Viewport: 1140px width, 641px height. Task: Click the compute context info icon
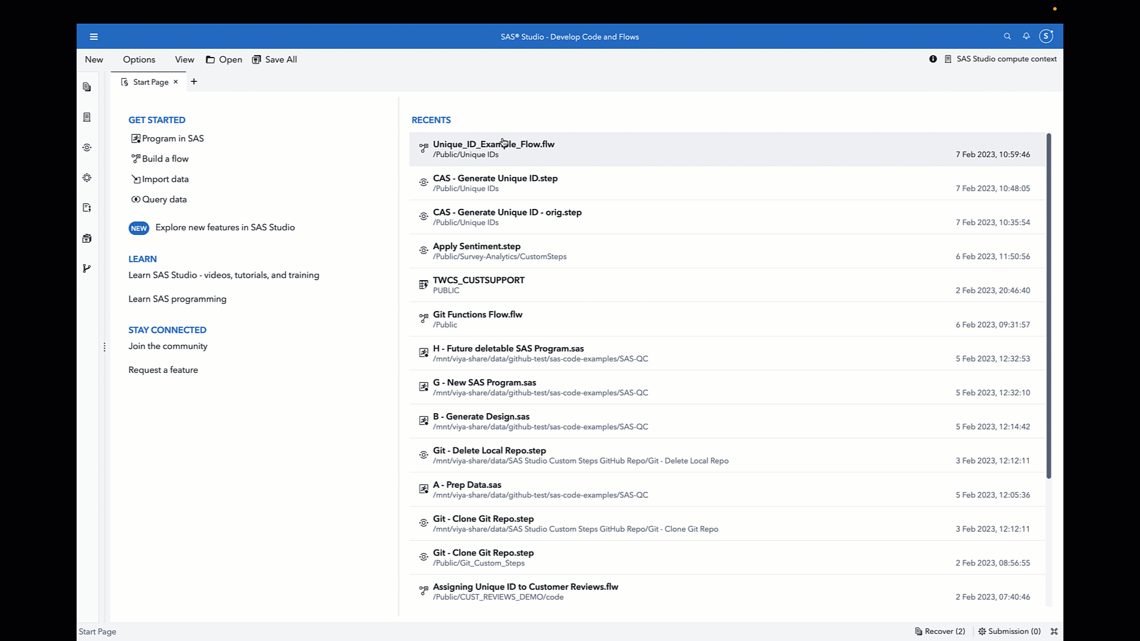(x=933, y=59)
